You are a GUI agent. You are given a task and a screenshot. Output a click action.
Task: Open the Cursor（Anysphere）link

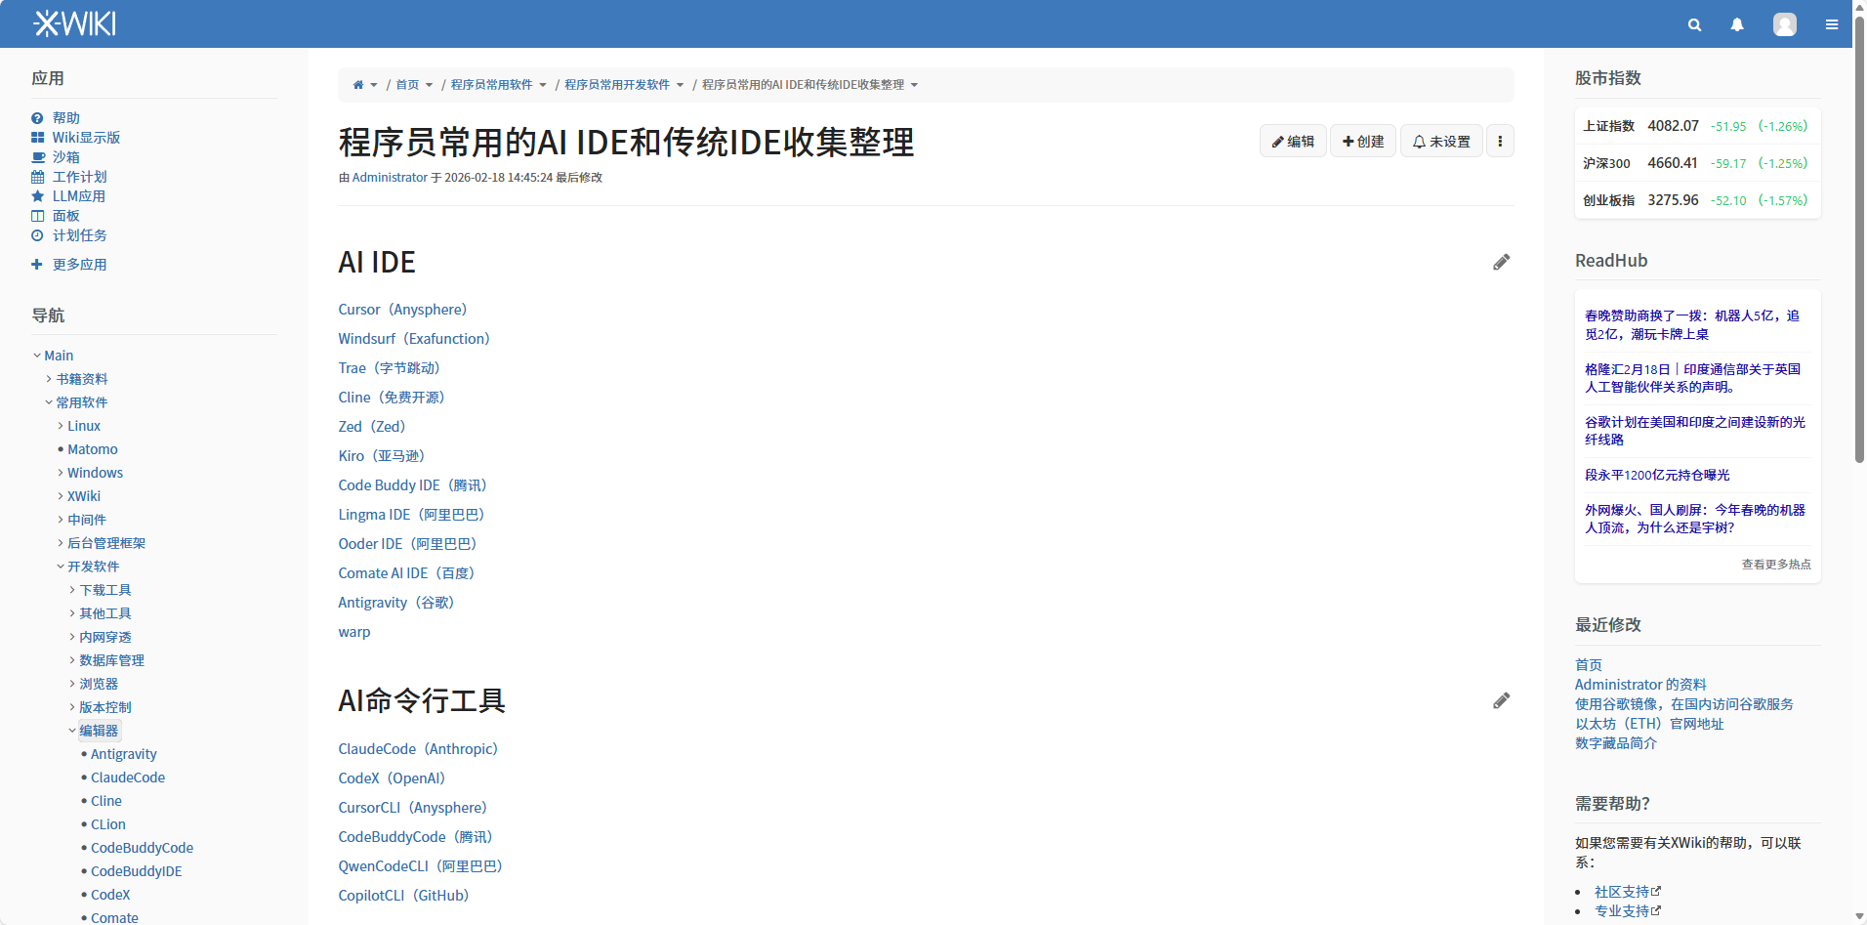pos(401,309)
